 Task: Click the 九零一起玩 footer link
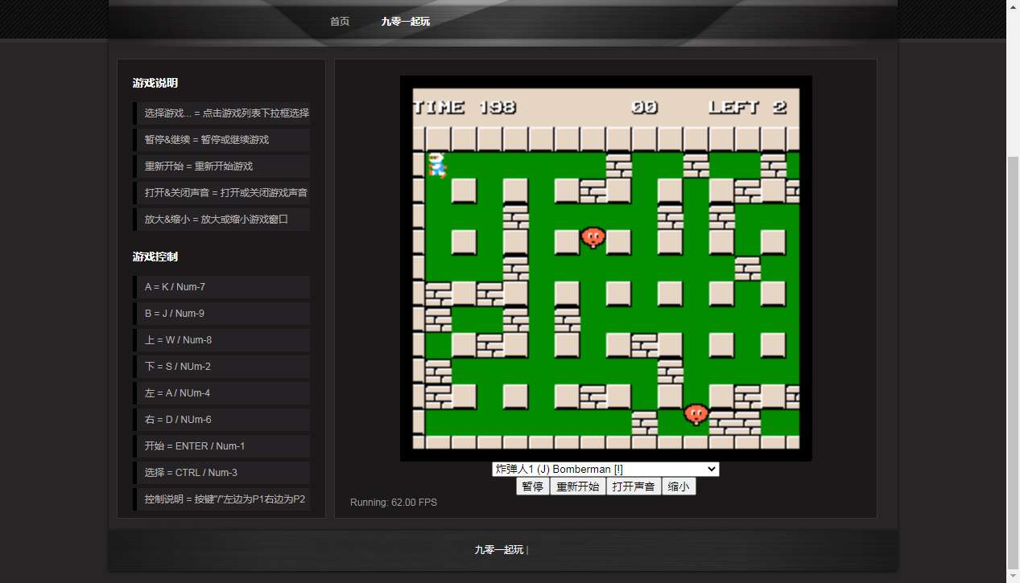(499, 550)
